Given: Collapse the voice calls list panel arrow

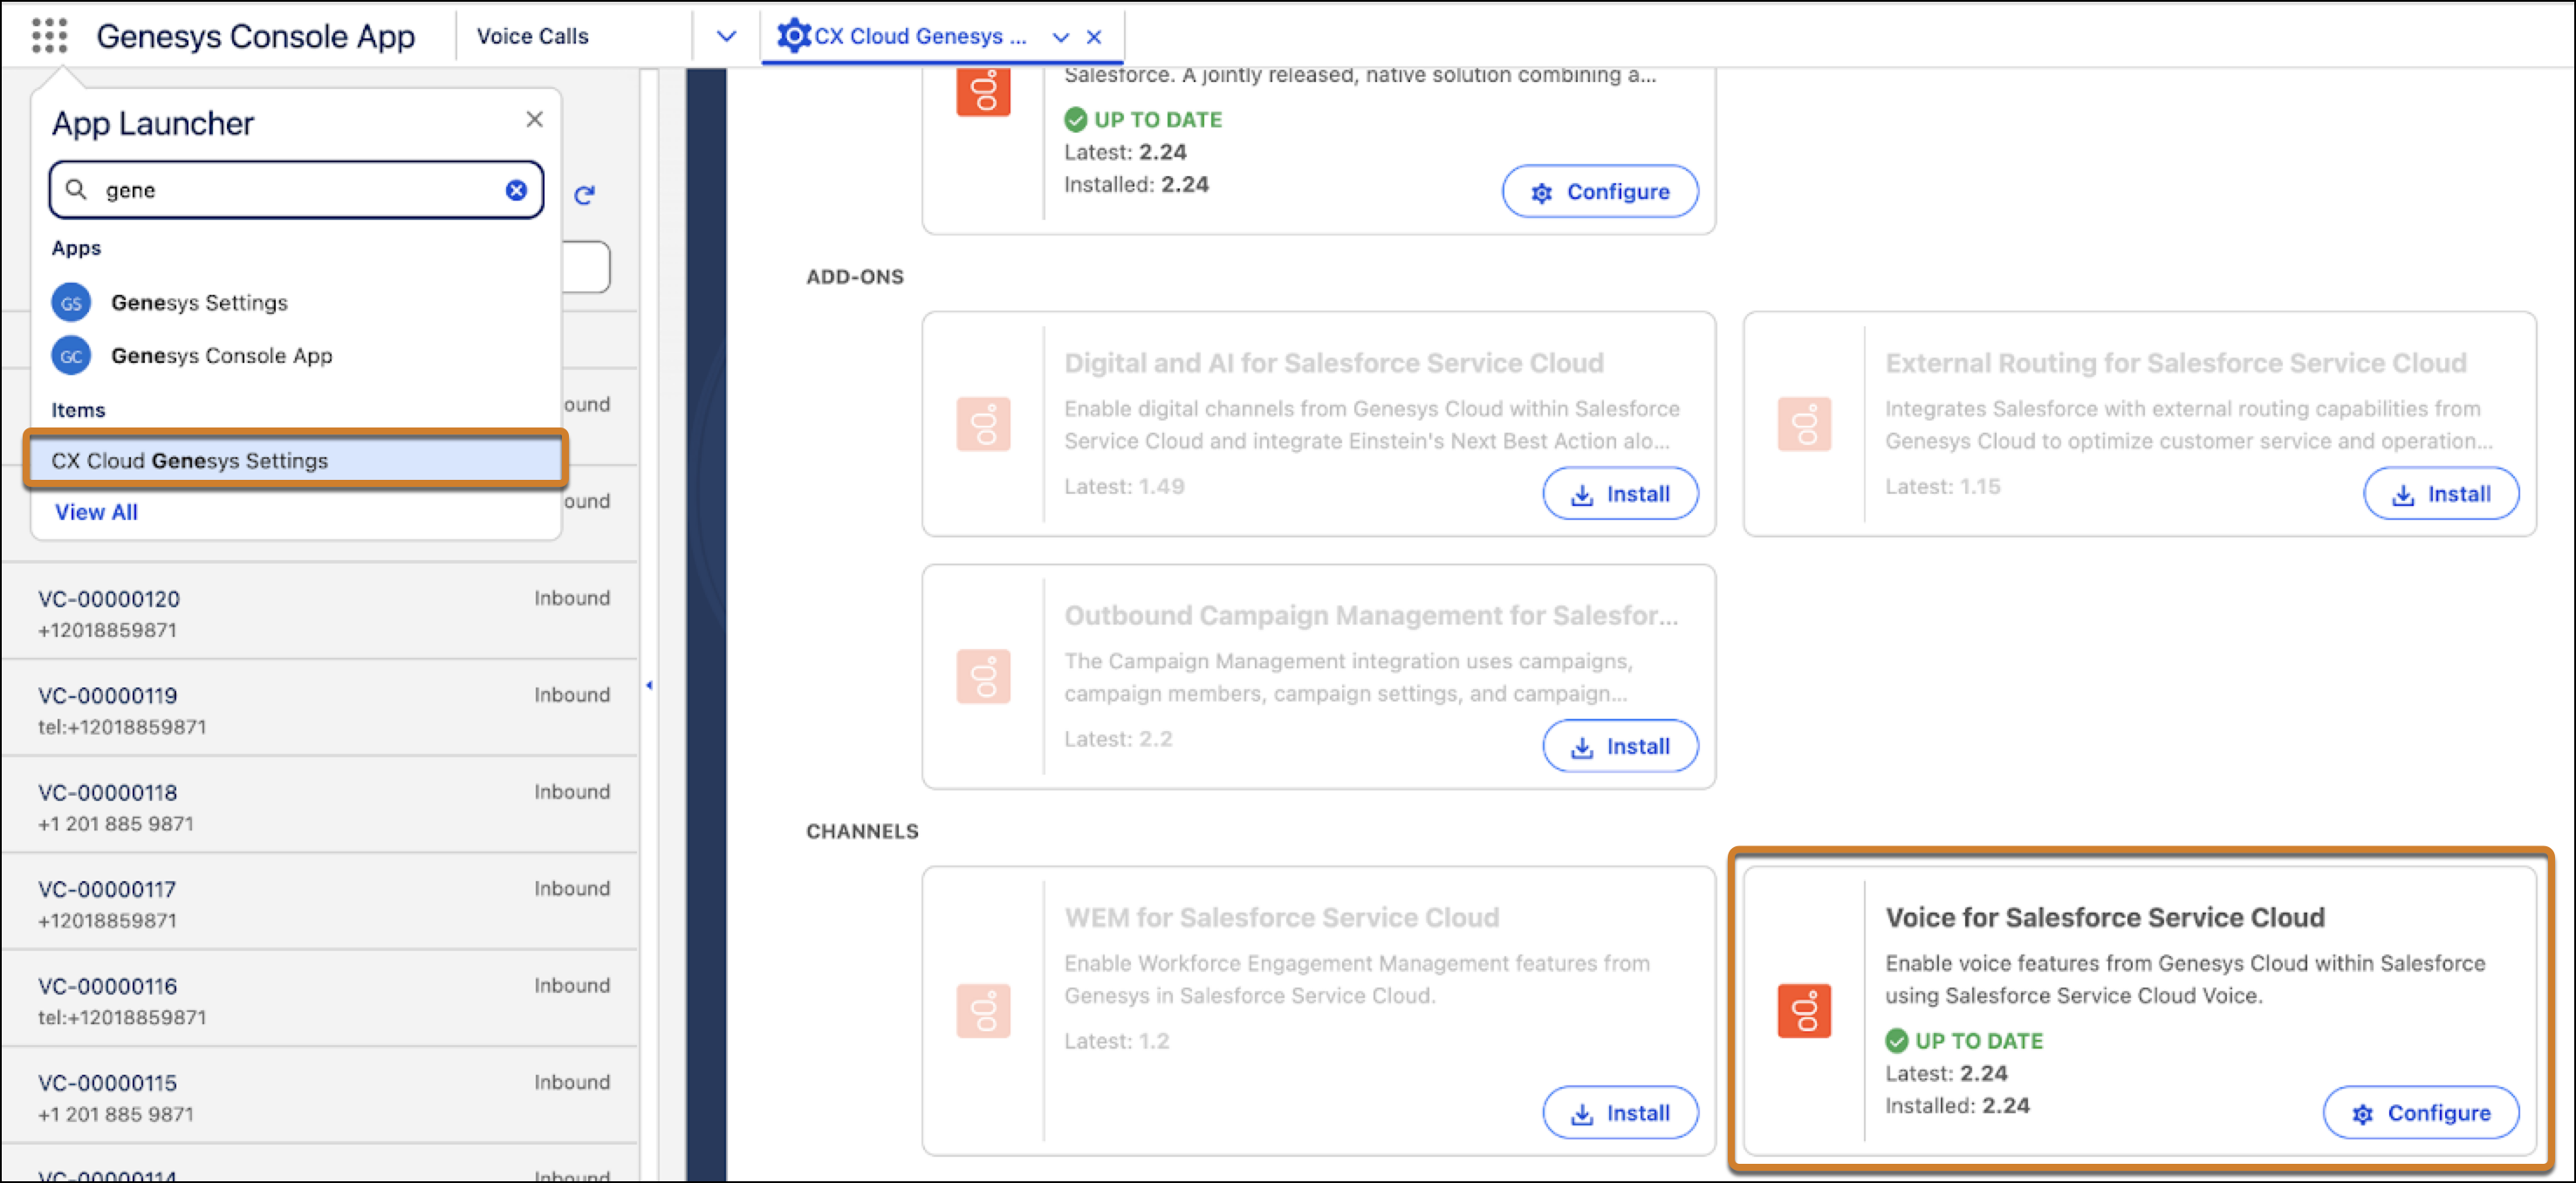Looking at the screenshot, I should tap(649, 685).
